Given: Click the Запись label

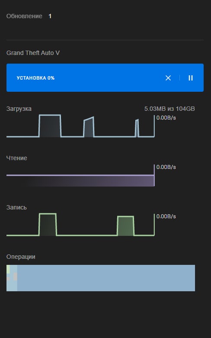Looking at the screenshot, I should click(16, 207).
